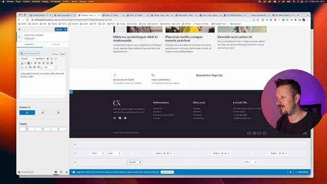Toggle strikethrough in the editor toolbar
Image resolution: width=327 pixels, height=184 pixels.
pos(56,59)
